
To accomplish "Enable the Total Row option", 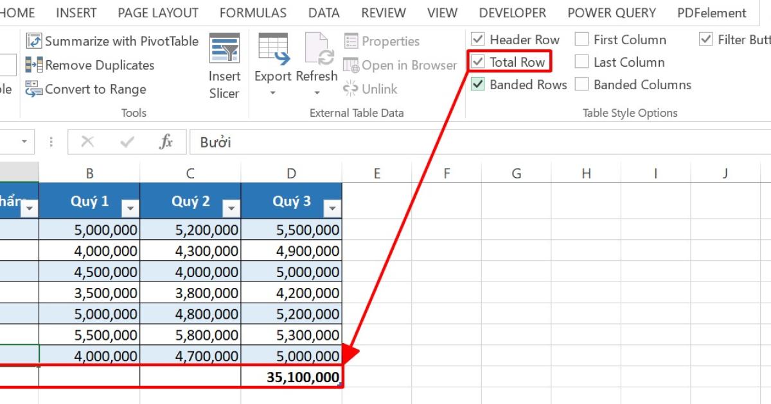I will click(x=479, y=62).
